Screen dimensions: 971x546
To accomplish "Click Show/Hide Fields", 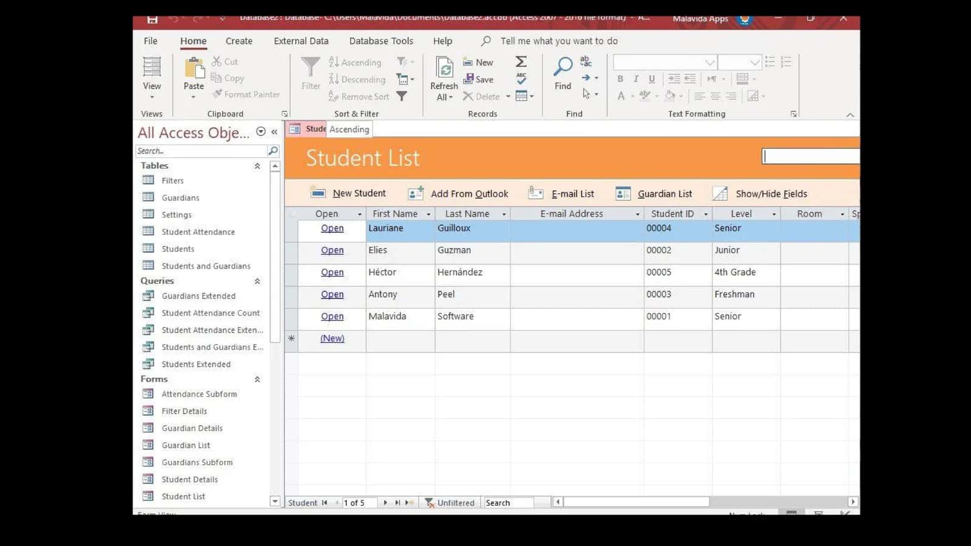I will [760, 194].
